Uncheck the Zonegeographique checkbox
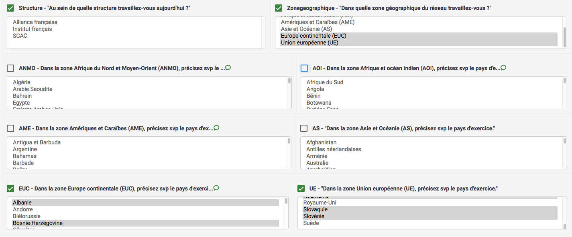 pos(279,8)
